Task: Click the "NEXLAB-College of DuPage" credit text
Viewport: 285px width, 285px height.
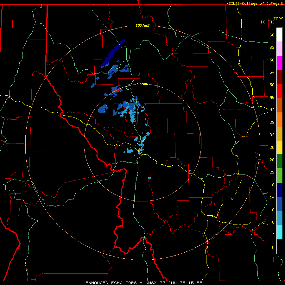Action: tap(253, 3)
